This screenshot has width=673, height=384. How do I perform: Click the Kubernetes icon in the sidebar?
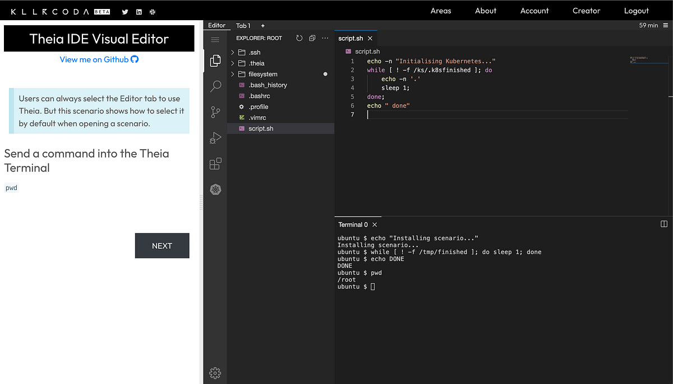point(215,189)
